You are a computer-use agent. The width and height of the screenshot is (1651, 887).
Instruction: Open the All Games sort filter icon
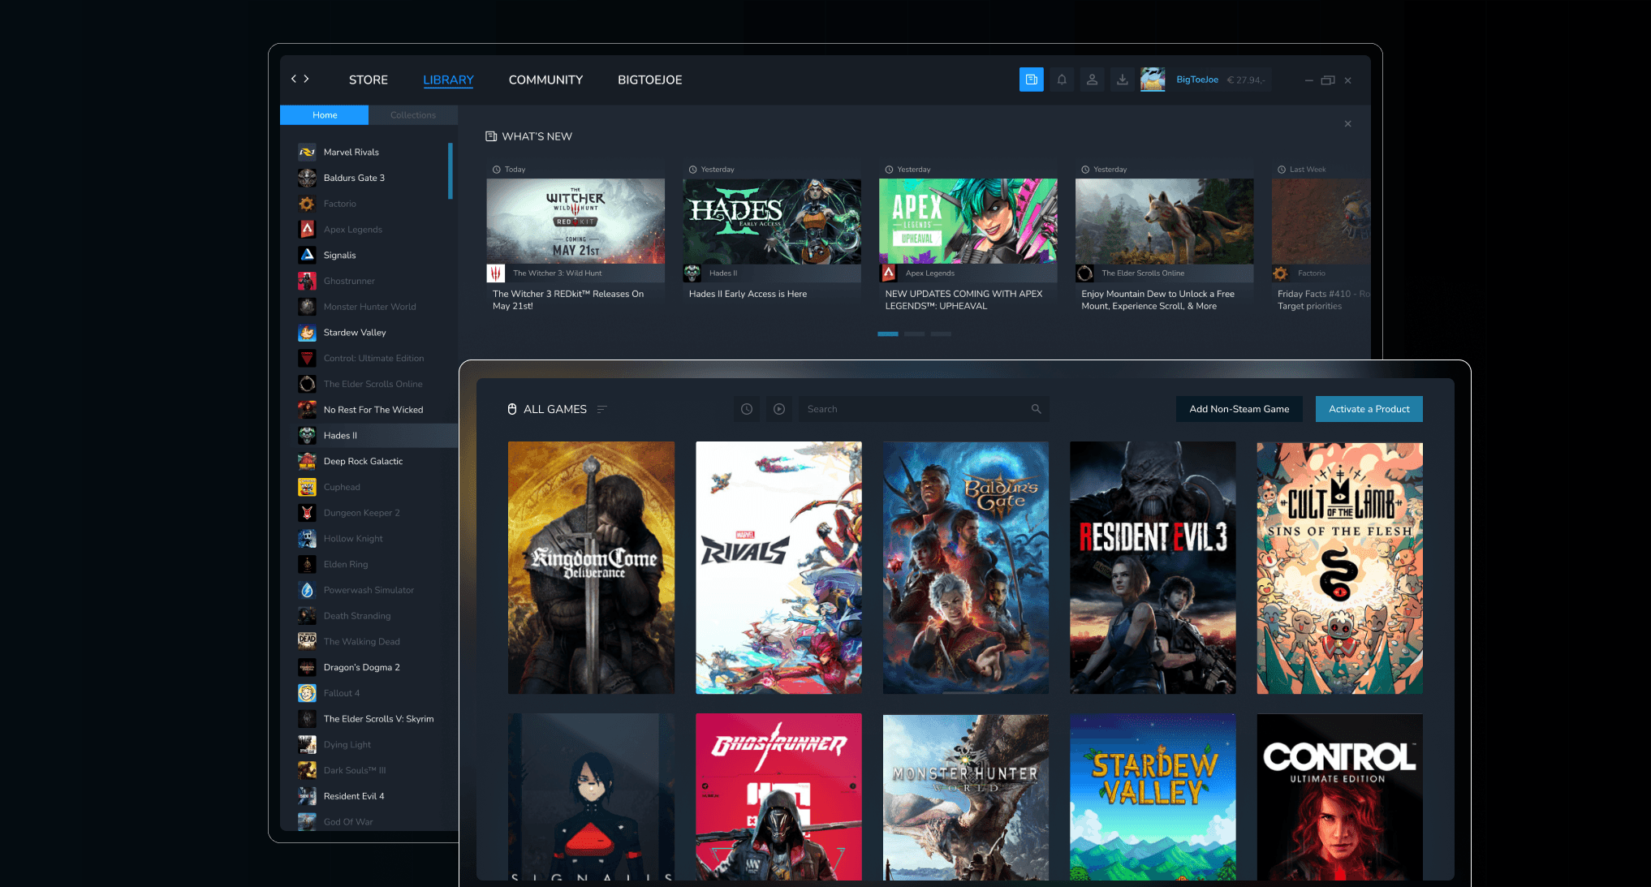pos(602,409)
